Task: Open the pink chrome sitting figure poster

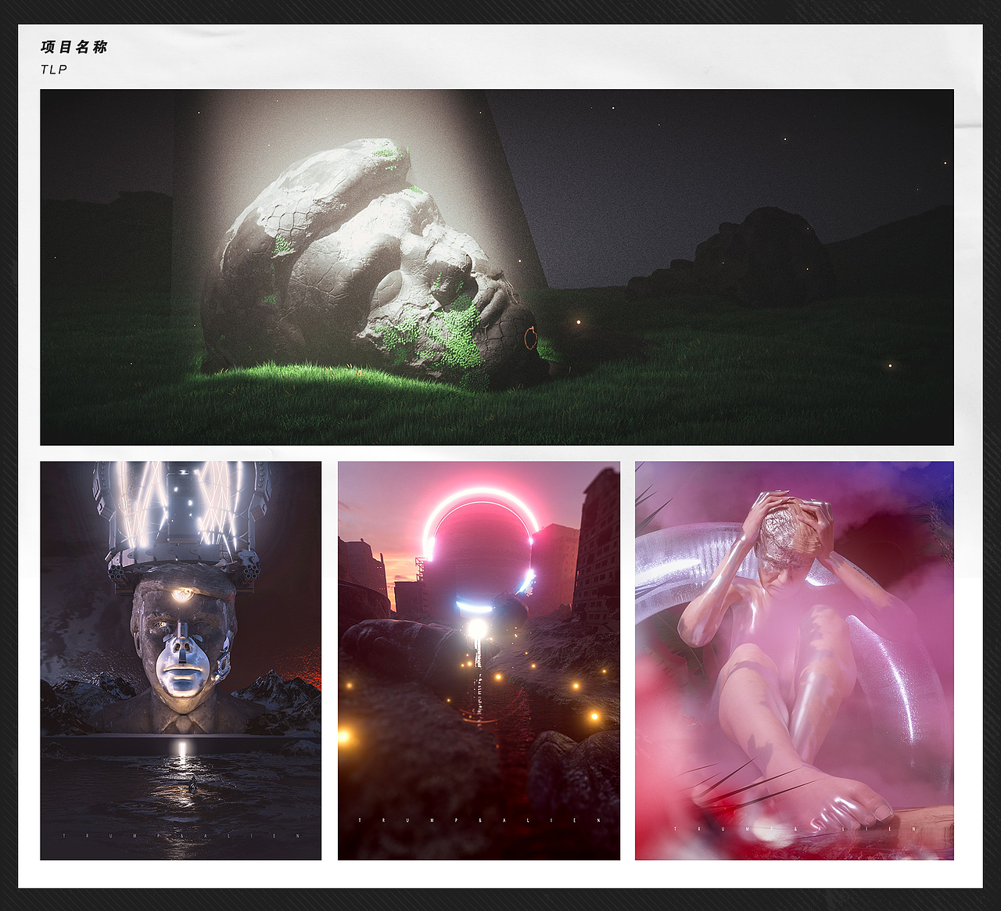Action: (x=794, y=661)
